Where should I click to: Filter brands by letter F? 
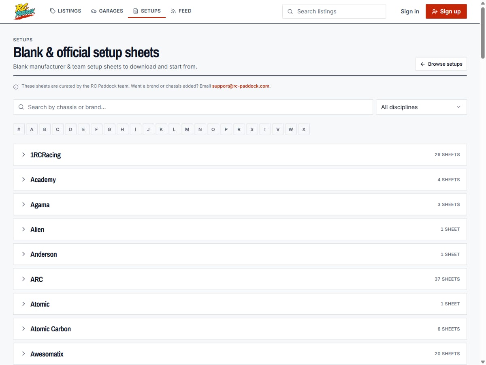pos(96,129)
